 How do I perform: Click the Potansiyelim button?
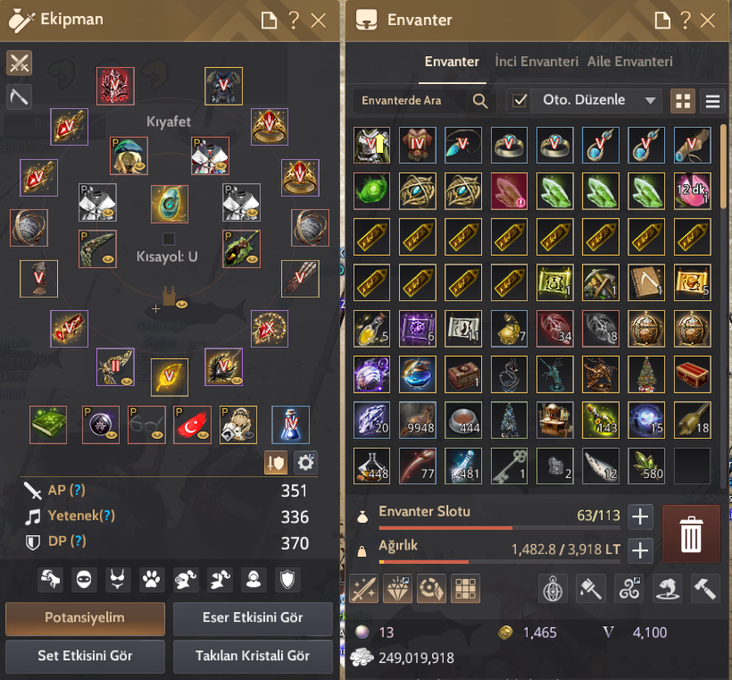85,618
